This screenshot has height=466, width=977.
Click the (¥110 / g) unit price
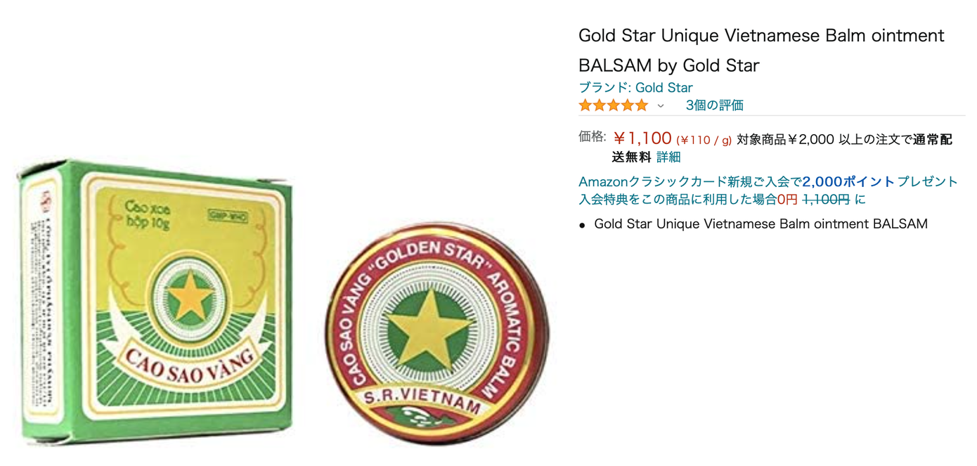pyautogui.click(x=704, y=141)
